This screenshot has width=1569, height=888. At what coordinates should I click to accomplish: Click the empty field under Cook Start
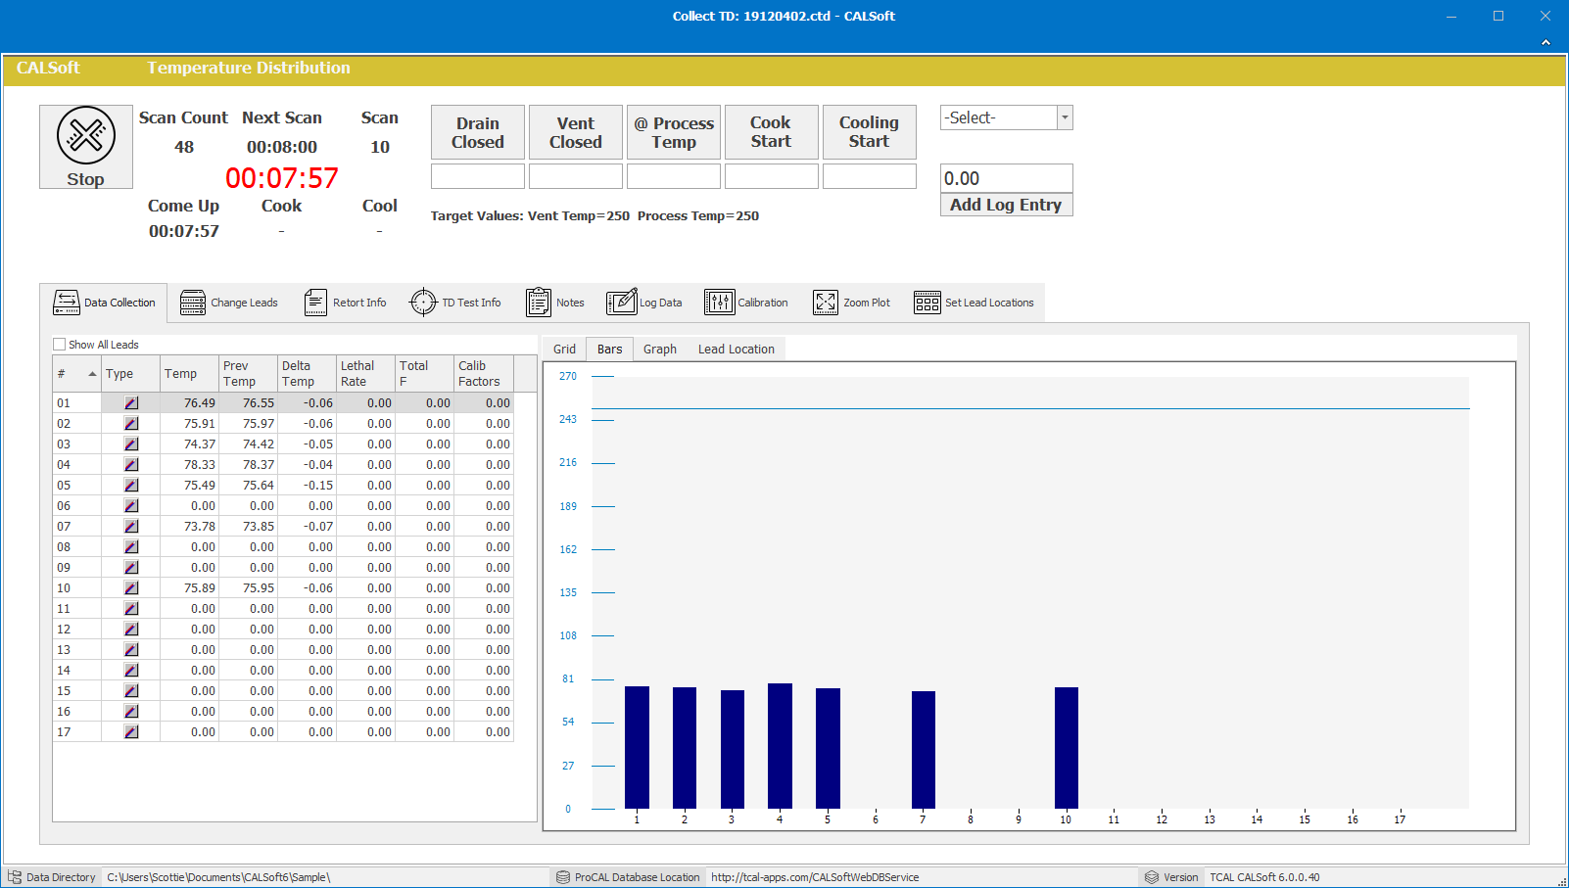772,176
